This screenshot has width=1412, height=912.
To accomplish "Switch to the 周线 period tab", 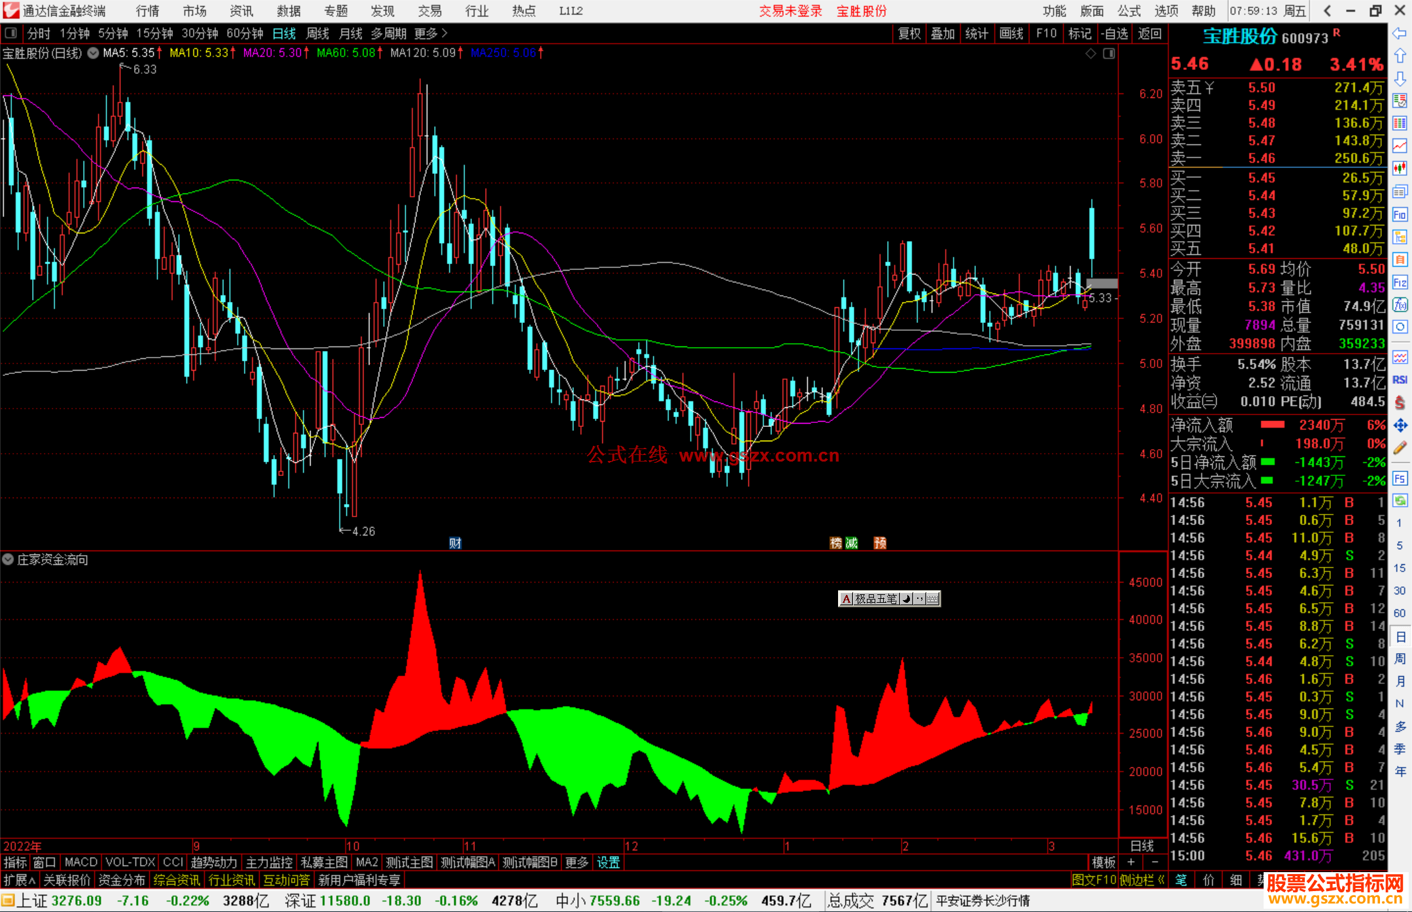I will (318, 33).
